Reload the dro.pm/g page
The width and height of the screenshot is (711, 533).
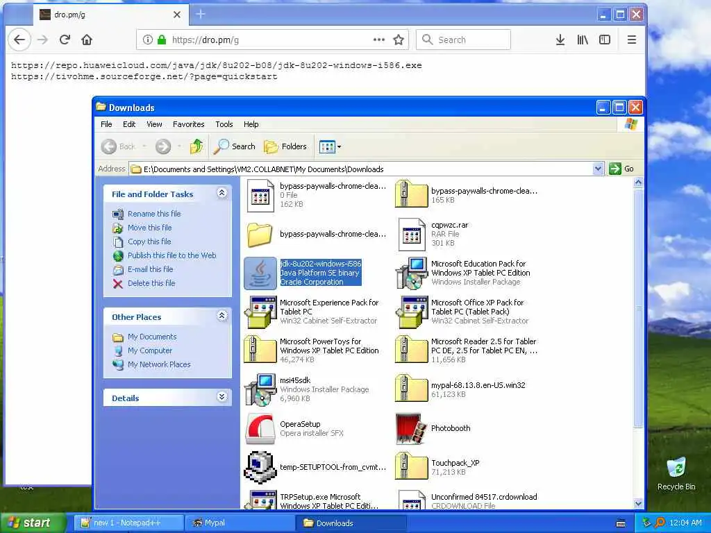[x=65, y=40]
